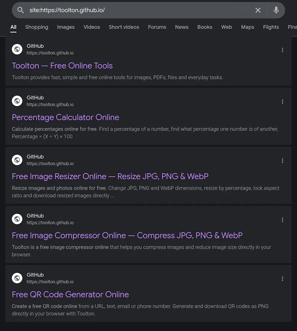The height and width of the screenshot is (331, 297).
Task: Click GitHub site name above Image Resizer result
Action: pyautogui.click(x=35, y=157)
